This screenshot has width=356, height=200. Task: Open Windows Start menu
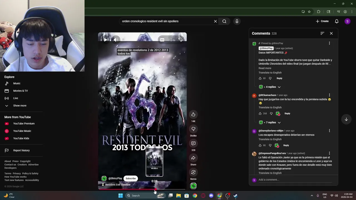click(120, 196)
